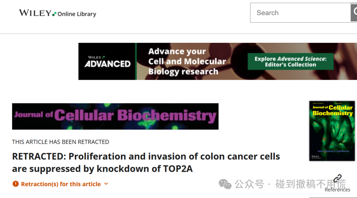The image size is (357, 198).
Task: Click the chain-link icon above References
Action: tap(338, 179)
